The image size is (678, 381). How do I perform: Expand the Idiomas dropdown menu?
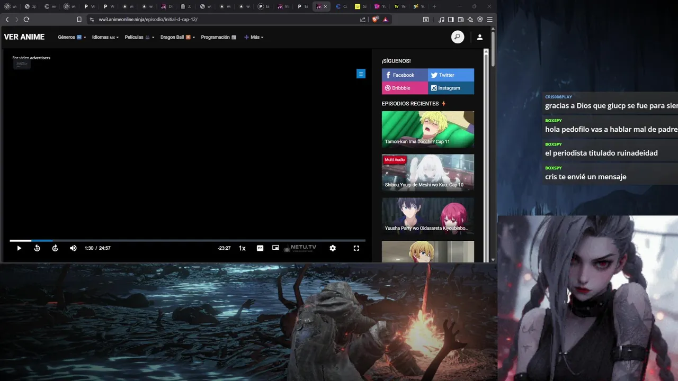pyautogui.click(x=105, y=37)
